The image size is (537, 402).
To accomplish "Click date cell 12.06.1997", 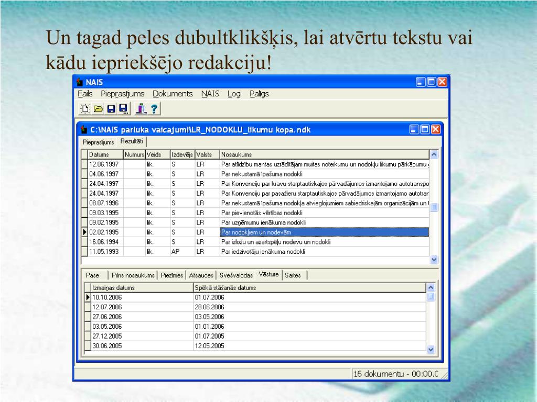I will [x=105, y=164].
